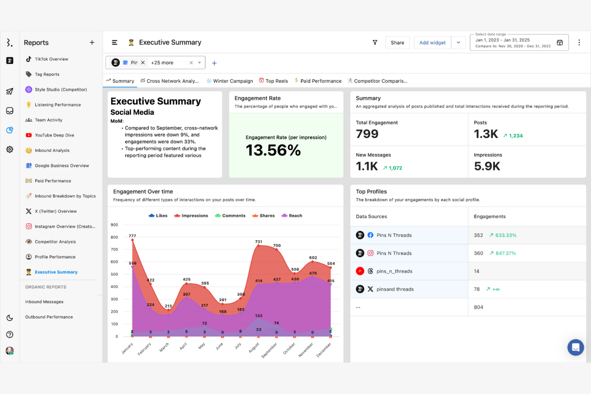The image size is (591, 394).
Task: Click the filter funnel icon
Action: pos(375,42)
